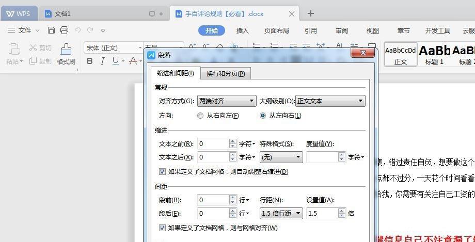475x242 pixels.
Task: Open the 开发工具 ribbon tab
Action: (x=437, y=30)
